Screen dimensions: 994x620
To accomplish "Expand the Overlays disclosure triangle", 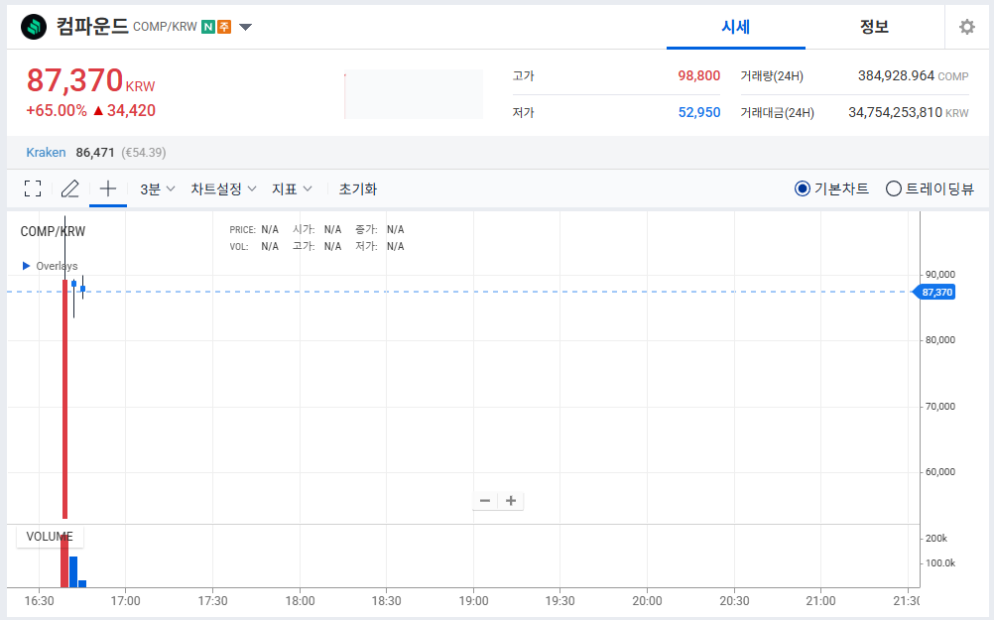I will (26, 266).
